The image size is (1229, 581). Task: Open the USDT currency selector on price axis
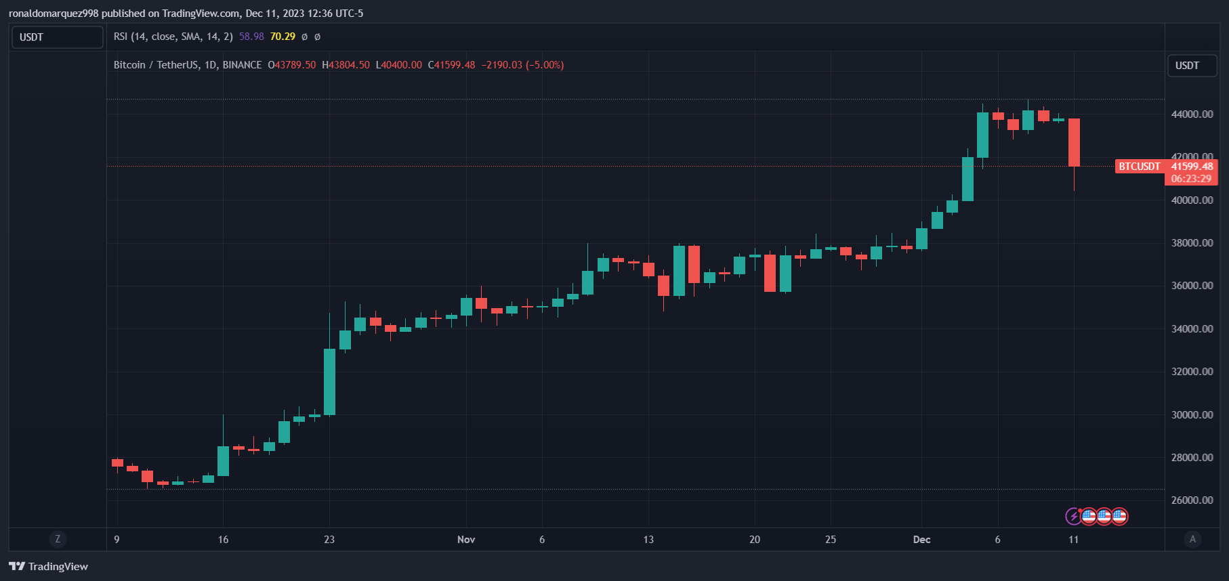(x=1192, y=66)
